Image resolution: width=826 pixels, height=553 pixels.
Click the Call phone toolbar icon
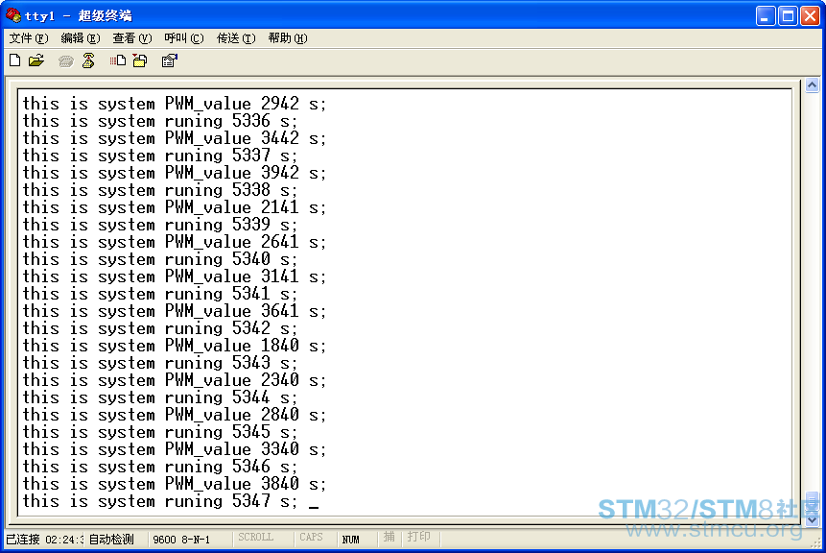tap(66, 61)
